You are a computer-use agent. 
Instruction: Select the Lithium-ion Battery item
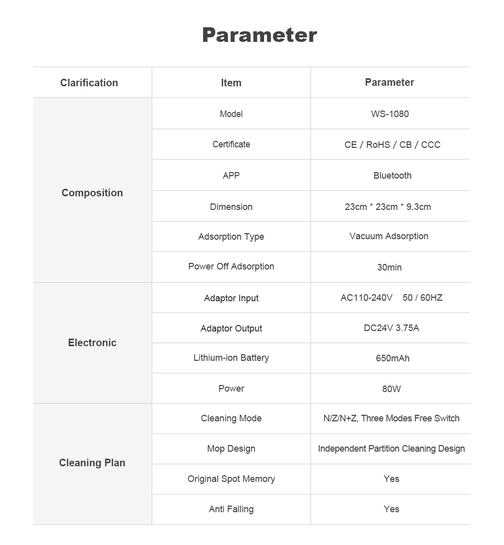231,358
